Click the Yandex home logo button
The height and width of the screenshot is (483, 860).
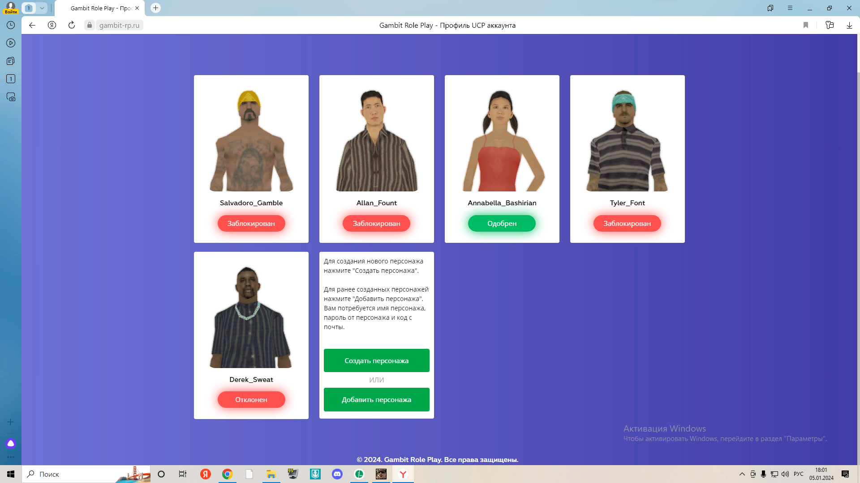[52, 25]
